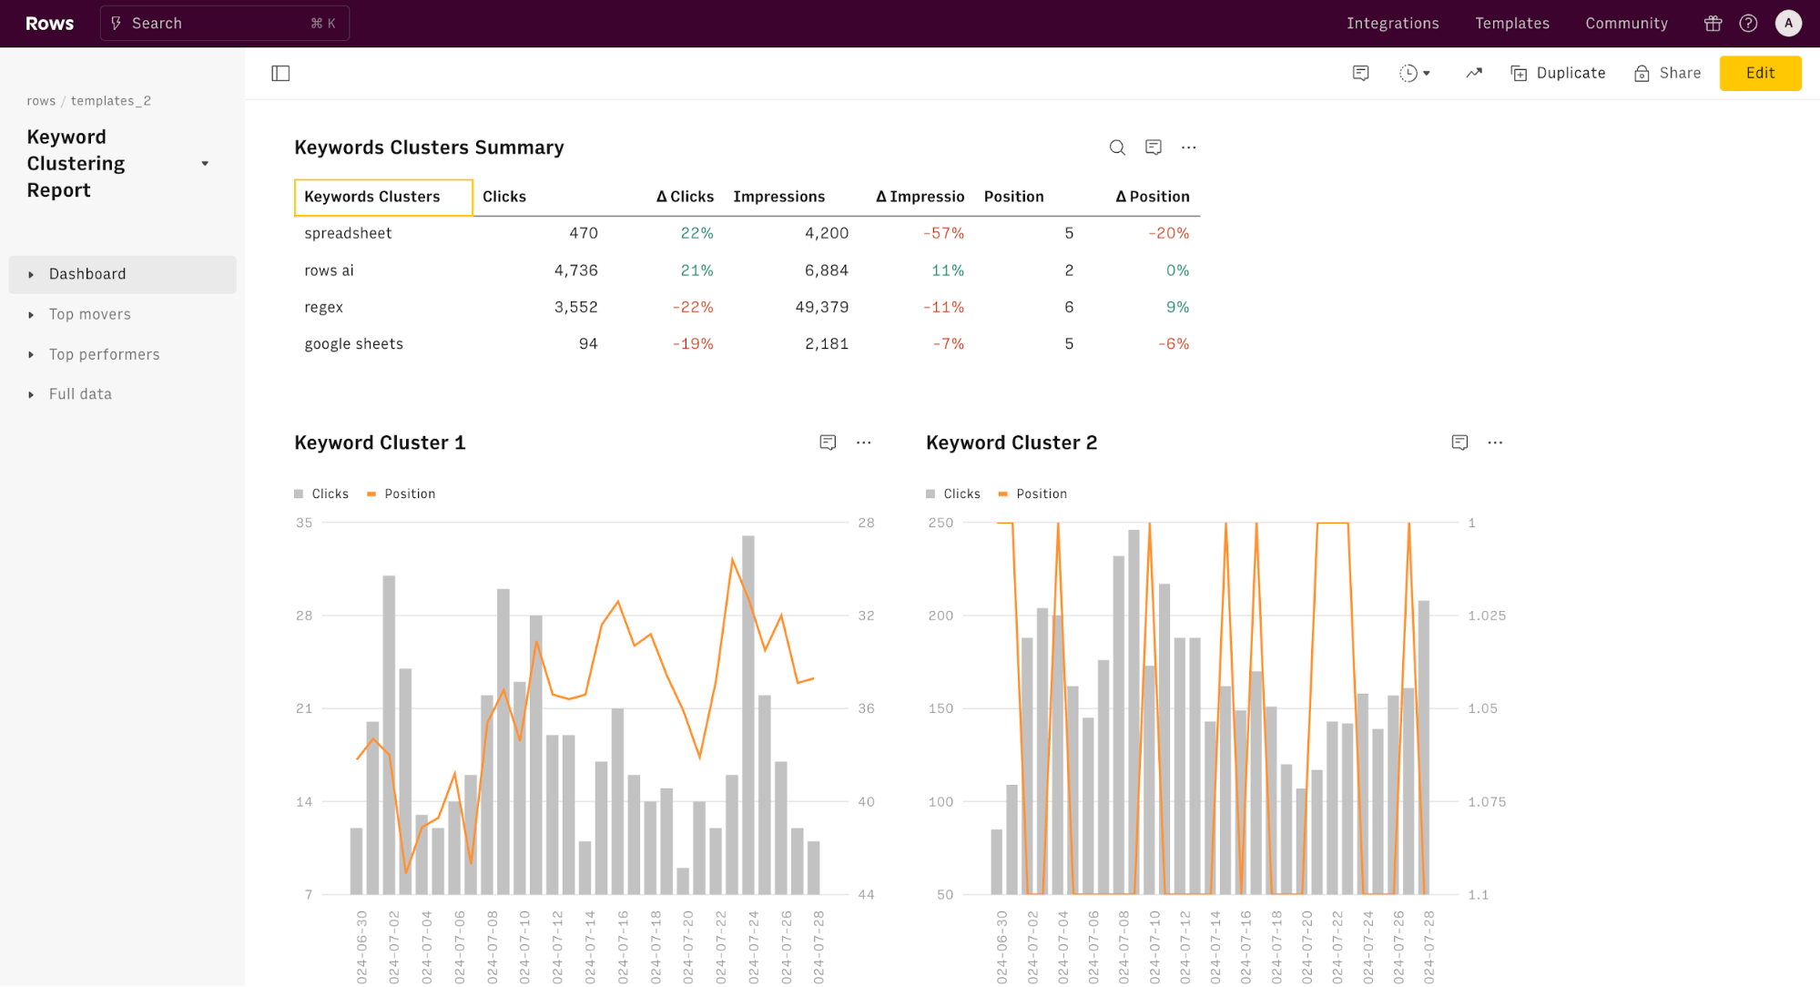Image resolution: width=1820 pixels, height=987 pixels.
Task: Click the templates_2 breadcrumb link
Action: (111, 101)
